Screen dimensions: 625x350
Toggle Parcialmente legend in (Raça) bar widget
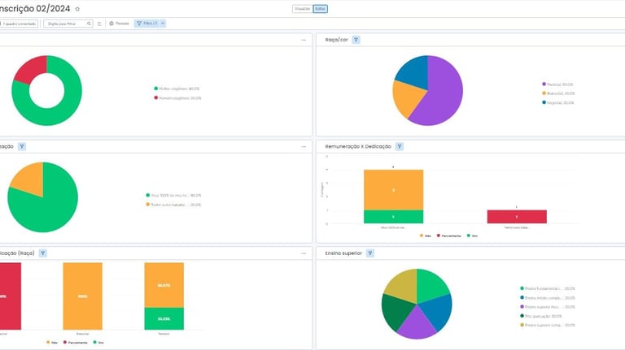tap(76, 343)
